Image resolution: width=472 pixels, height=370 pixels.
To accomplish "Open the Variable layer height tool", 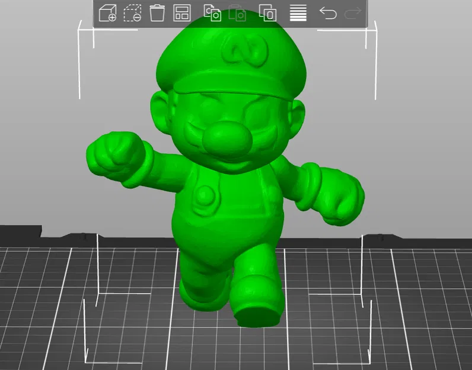I will click(298, 13).
